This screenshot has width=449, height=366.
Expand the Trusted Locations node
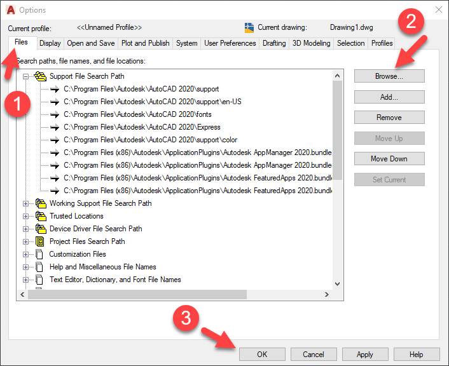click(26, 216)
